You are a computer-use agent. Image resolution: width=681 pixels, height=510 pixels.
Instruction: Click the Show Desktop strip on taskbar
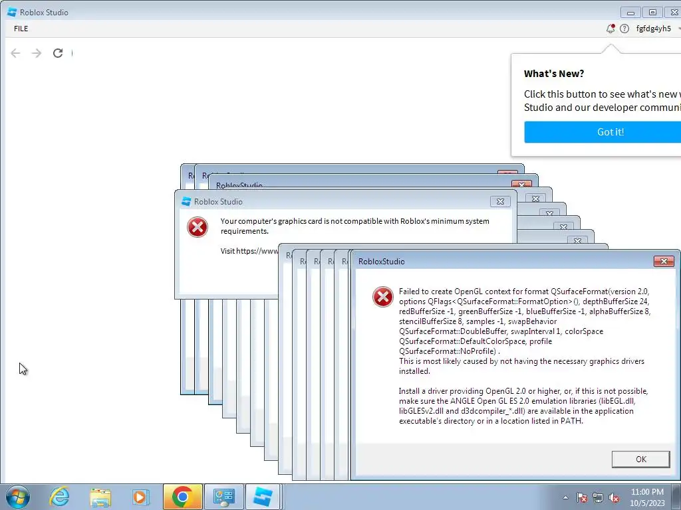click(x=676, y=497)
